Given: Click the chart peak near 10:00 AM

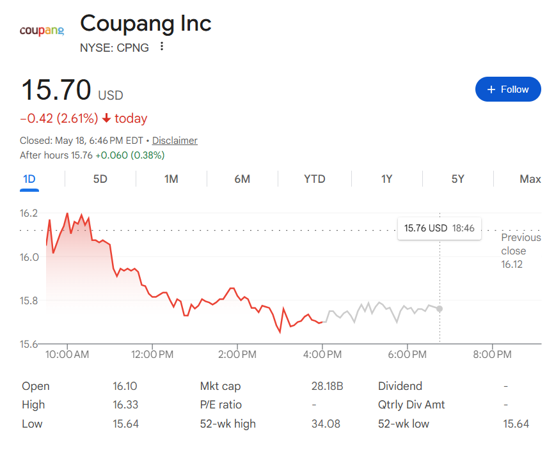Looking at the screenshot, I should pos(67,213).
